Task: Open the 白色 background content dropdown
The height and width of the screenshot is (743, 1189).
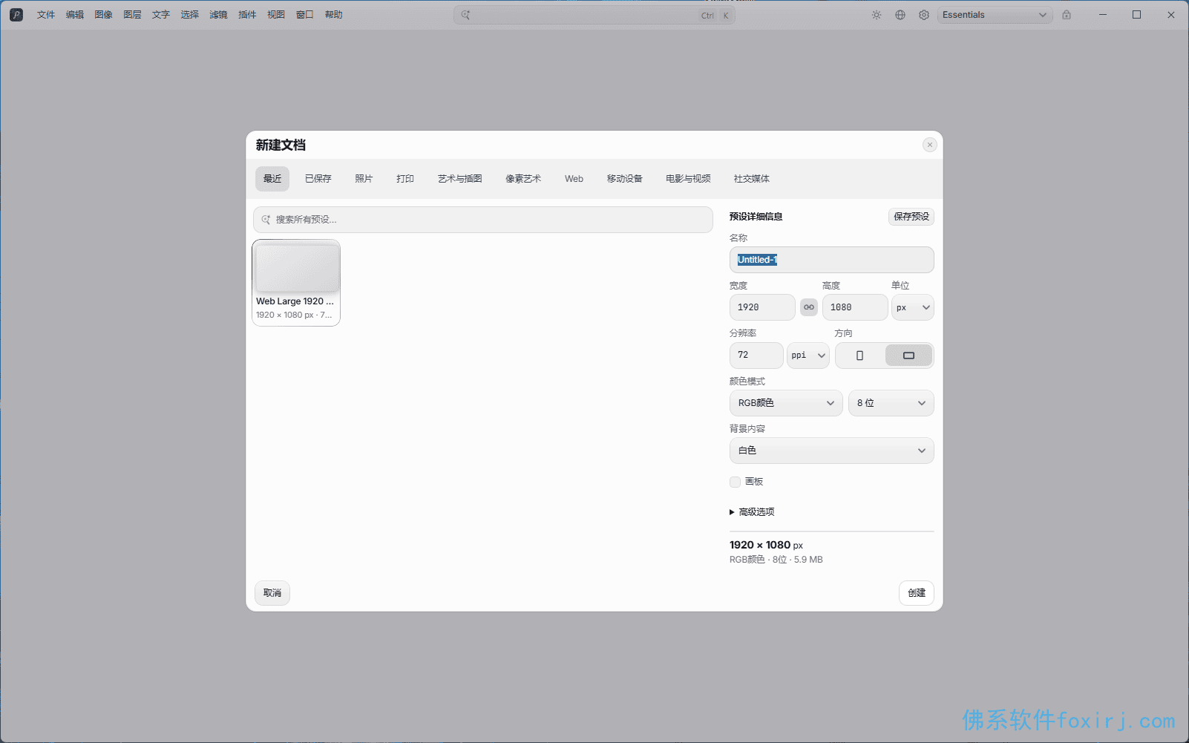Action: [x=831, y=451]
